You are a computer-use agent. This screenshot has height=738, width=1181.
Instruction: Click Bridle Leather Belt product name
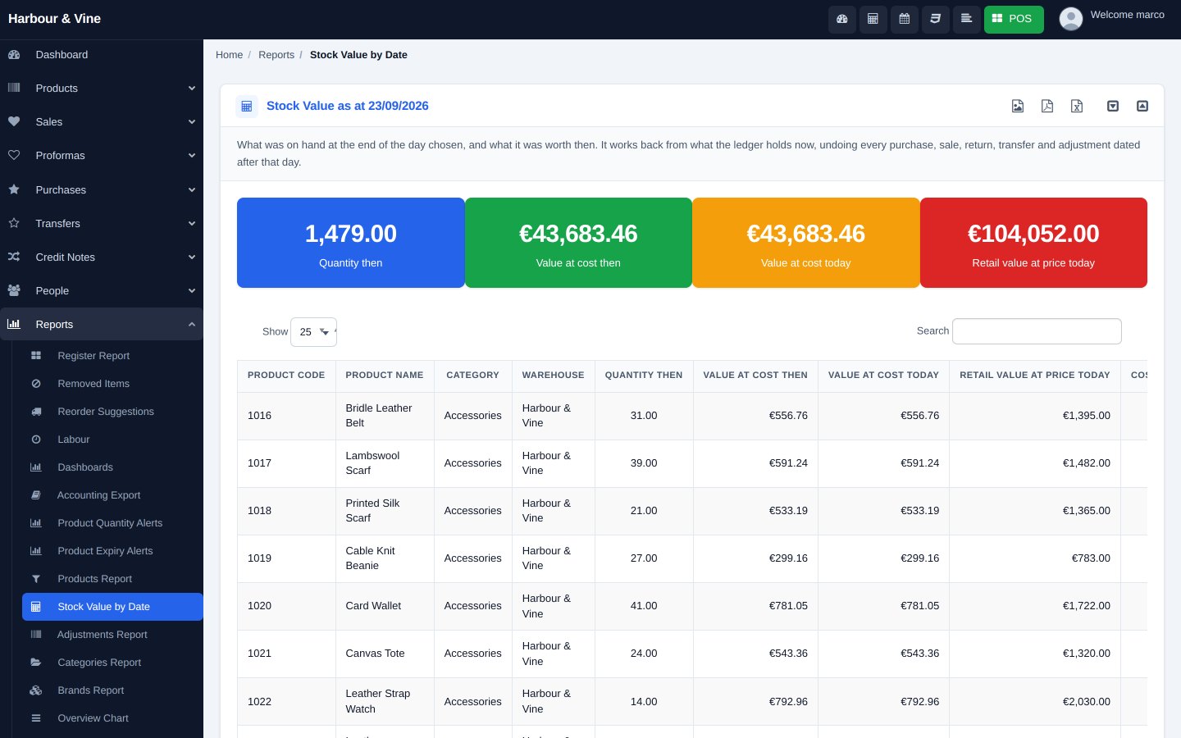[x=379, y=416]
